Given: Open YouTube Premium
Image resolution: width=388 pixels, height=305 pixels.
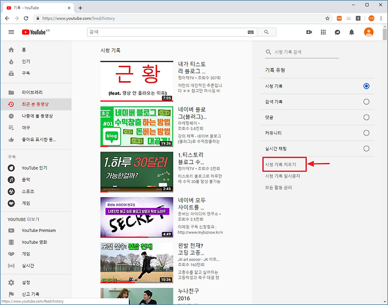Looking at the screenshot, I should click(x=36, y=230).
